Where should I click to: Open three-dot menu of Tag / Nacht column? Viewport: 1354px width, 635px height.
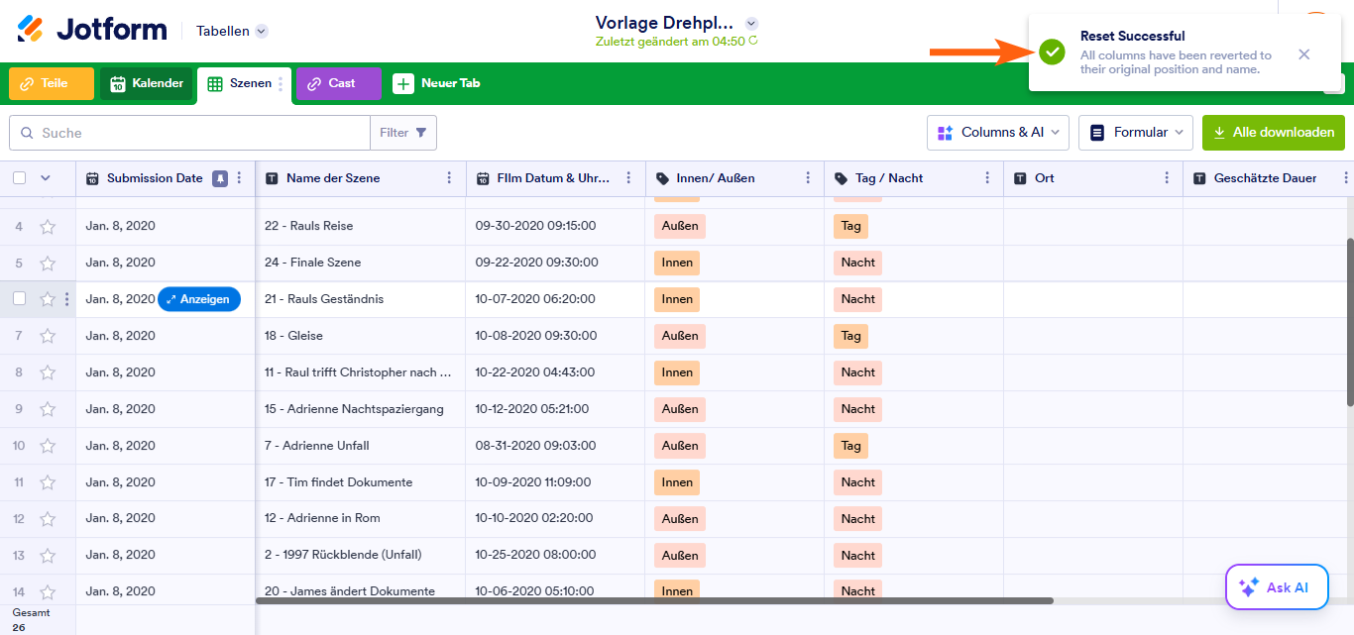point(986,178)
